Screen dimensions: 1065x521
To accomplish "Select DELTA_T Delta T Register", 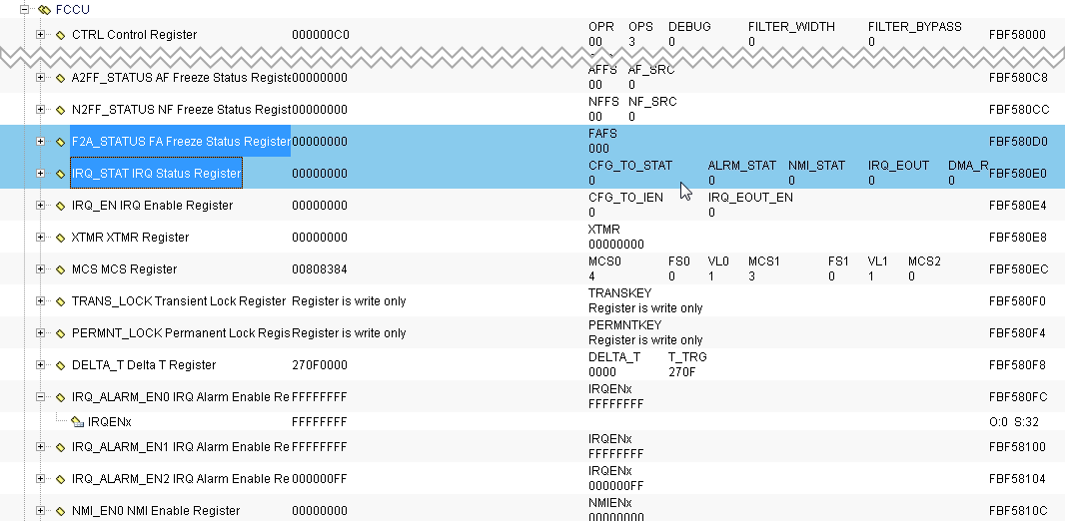I will (x=144, y=364).
